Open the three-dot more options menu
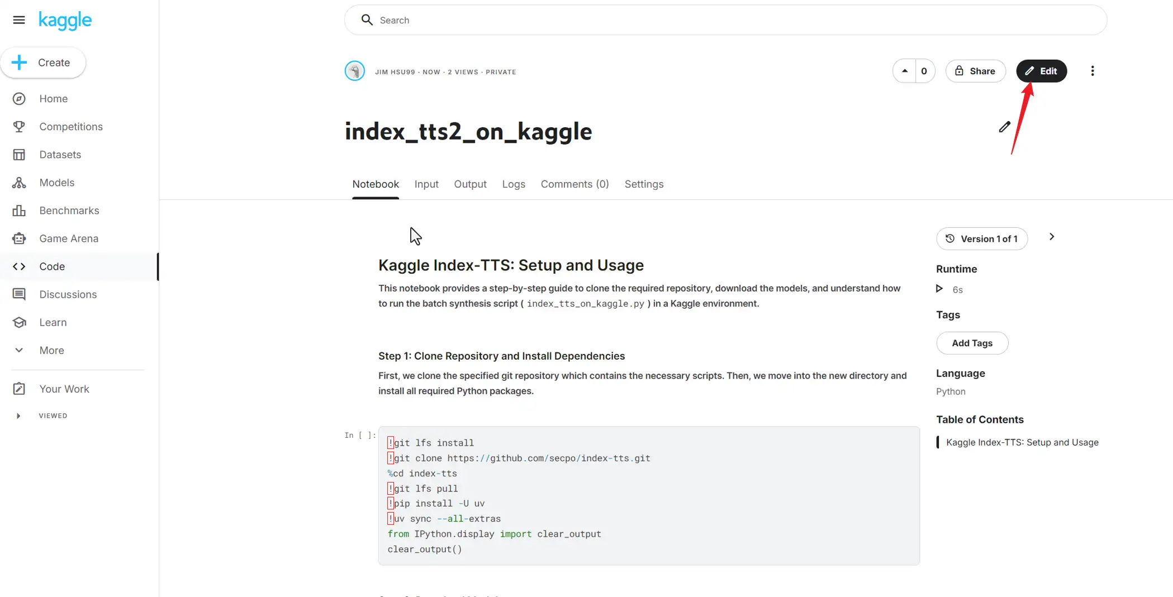The width and height of the screenshot is (1173, 597). coord(1092,71)
